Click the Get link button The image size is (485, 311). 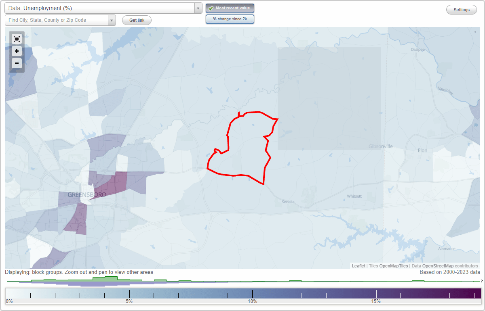(137, 20)
